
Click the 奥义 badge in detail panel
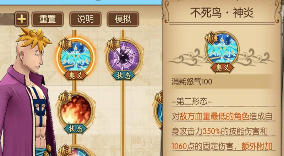click(x=222, y=68)
